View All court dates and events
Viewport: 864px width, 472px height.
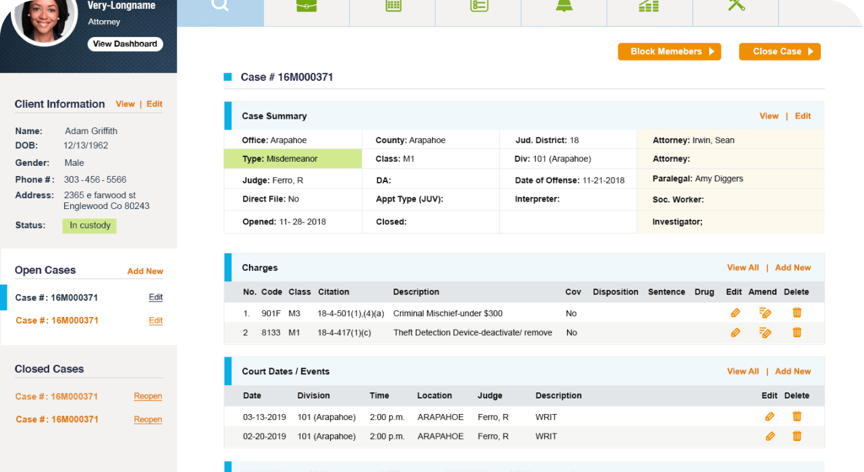[x=742, y=371]
